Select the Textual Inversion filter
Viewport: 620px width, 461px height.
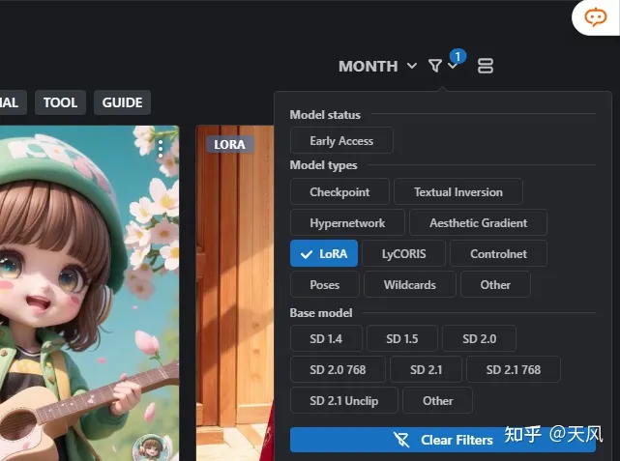coord(458,192)
